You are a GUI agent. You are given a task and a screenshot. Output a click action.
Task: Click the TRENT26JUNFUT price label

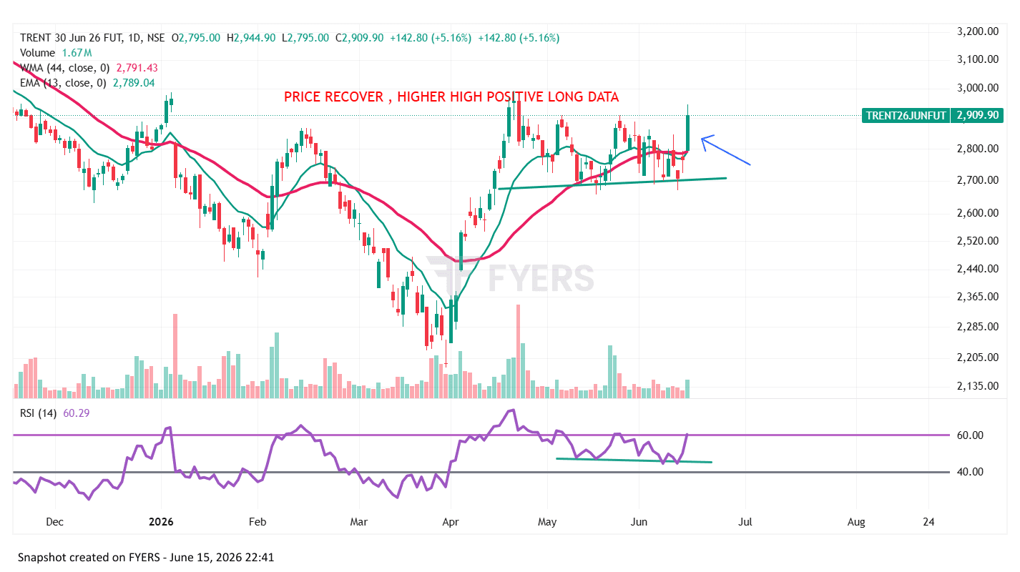(x=906, y=115)
